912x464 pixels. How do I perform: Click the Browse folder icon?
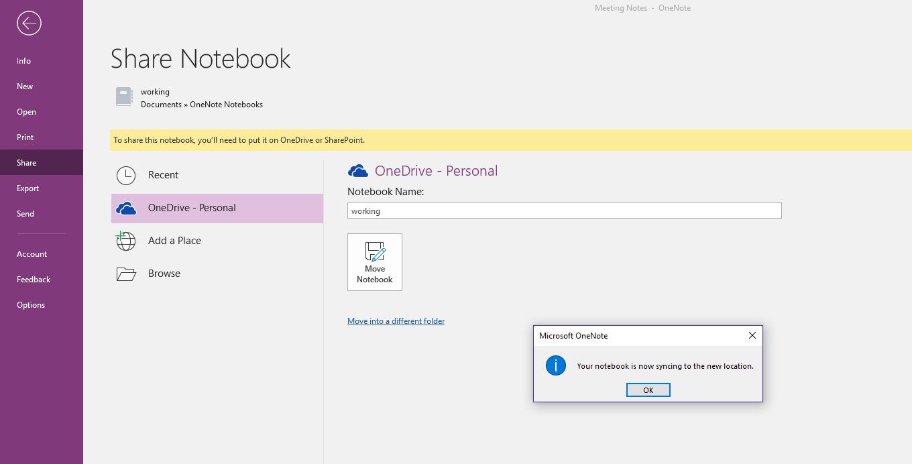click(126, 274)
